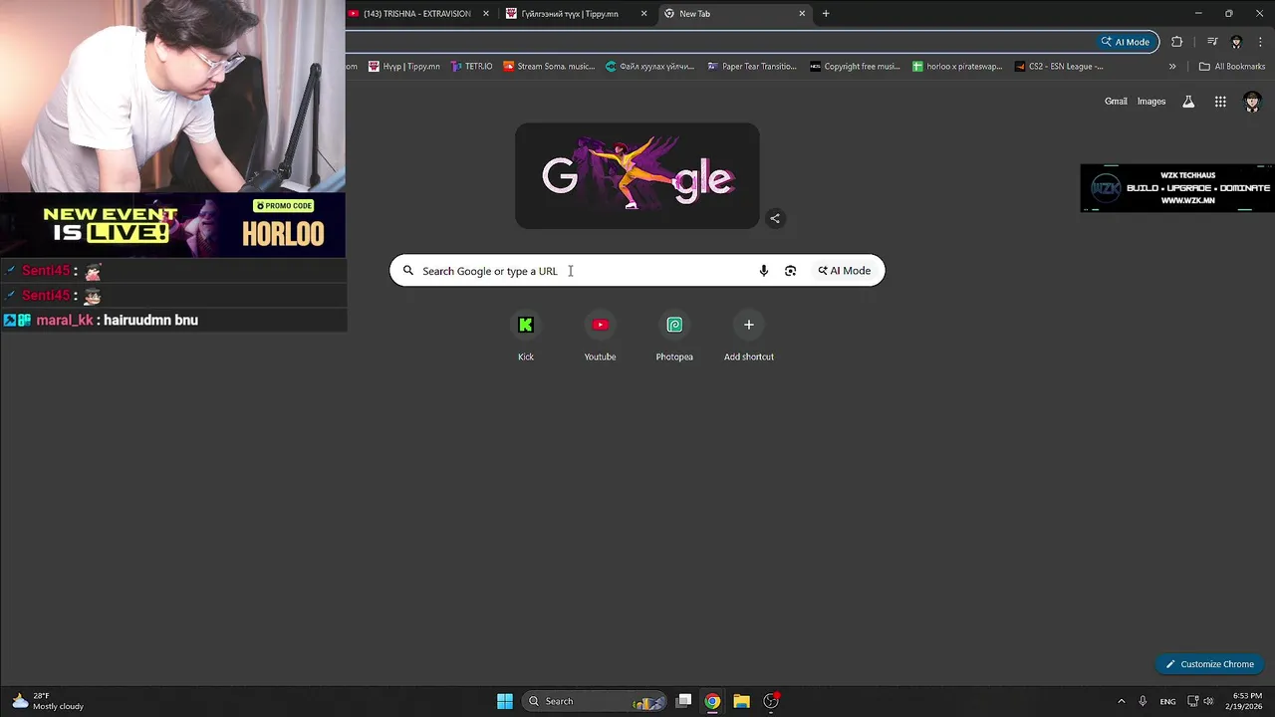Open the media controls icon in toolbar
1275x717 pixels.
click(1212, 42)
